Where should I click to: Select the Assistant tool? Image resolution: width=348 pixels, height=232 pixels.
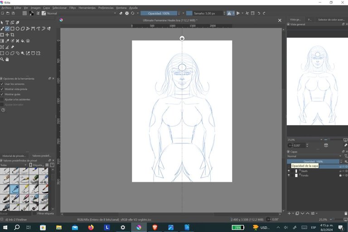click(x=2, y=47)
